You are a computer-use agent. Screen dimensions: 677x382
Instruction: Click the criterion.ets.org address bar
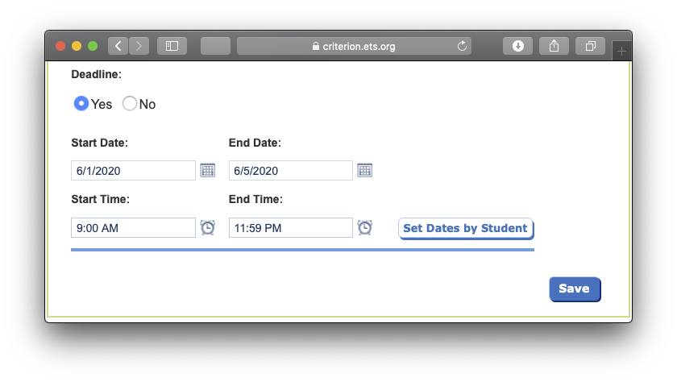click(354, 46)
